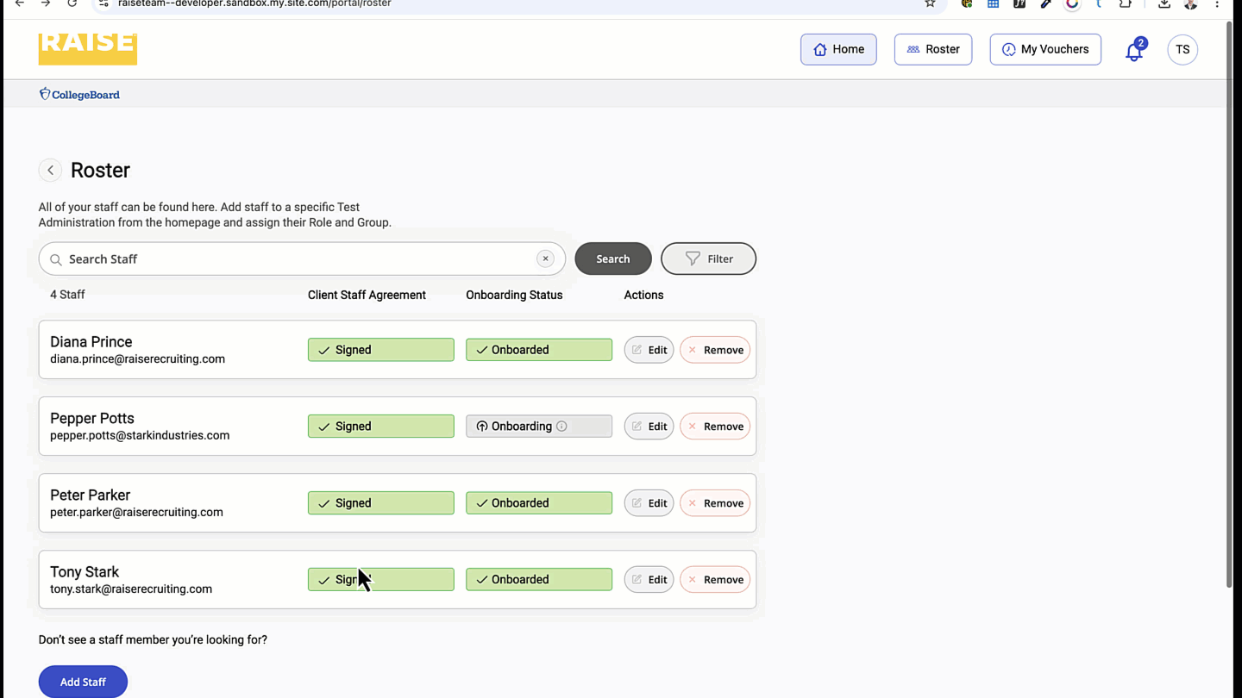1242x698 pixels.
Task: Remove Peter Parker from roster
Action: [x=714, y=503]
